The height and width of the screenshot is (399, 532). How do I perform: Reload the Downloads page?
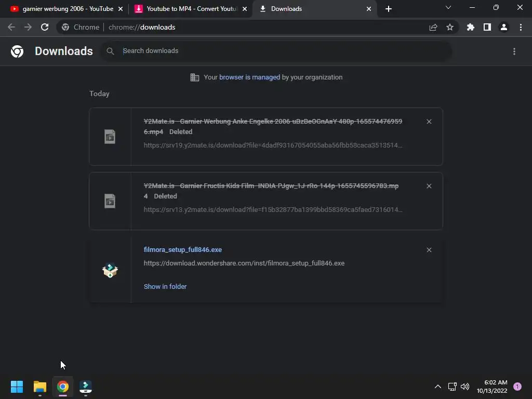coord(45,27)
